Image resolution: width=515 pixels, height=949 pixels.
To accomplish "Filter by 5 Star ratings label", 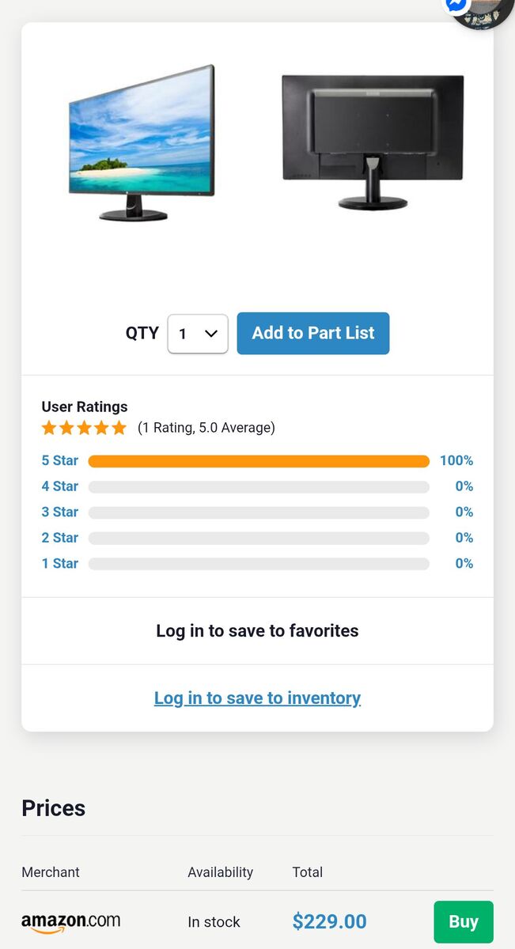I will (60, 460).
